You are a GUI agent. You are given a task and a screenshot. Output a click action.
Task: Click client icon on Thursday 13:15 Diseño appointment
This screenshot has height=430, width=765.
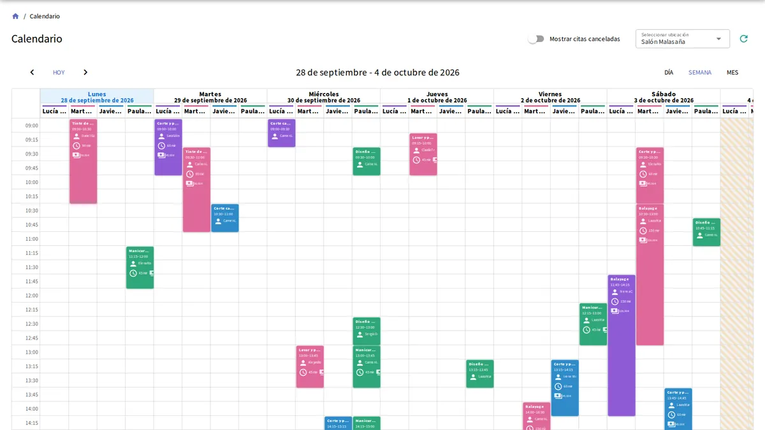tap(473, 376)
